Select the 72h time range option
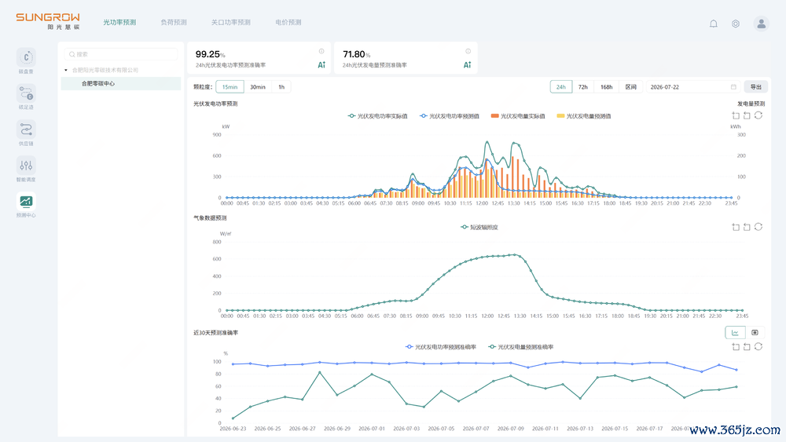Image resolution: width=786 pixels, height=442 pixels. click(582, 87)
